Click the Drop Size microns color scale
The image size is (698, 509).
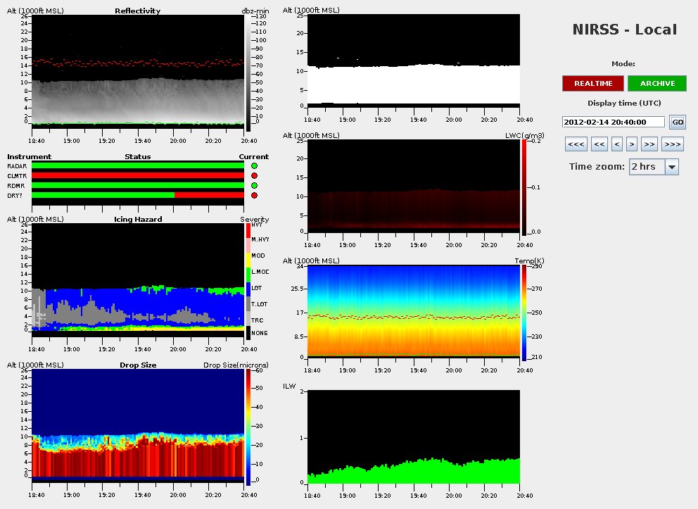click(x=248, y=427)
